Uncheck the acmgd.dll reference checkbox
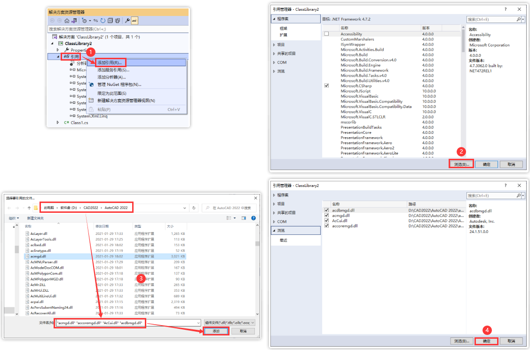 [326, 215]
